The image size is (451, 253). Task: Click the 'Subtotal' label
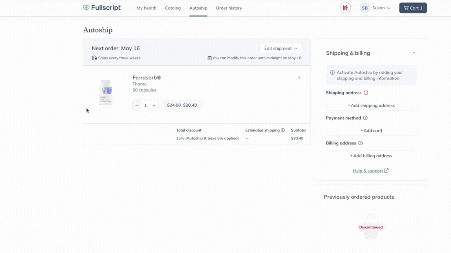coord(299,130)
